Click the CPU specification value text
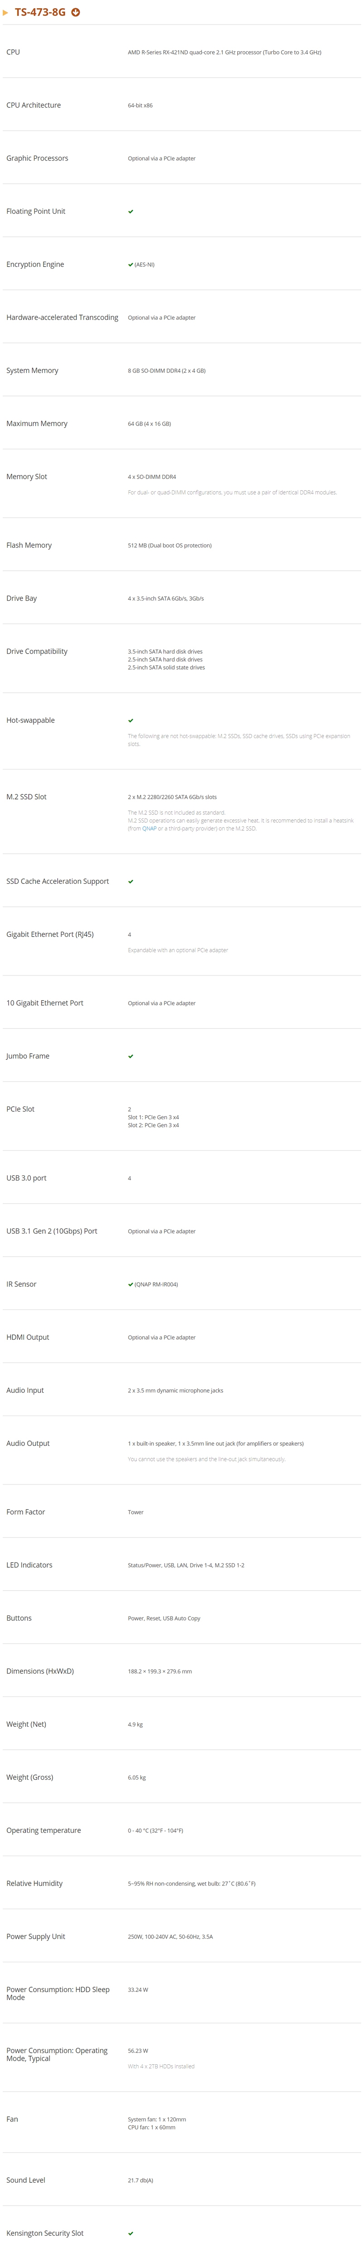The image size is (363, 2258). (x=225, y=53)
